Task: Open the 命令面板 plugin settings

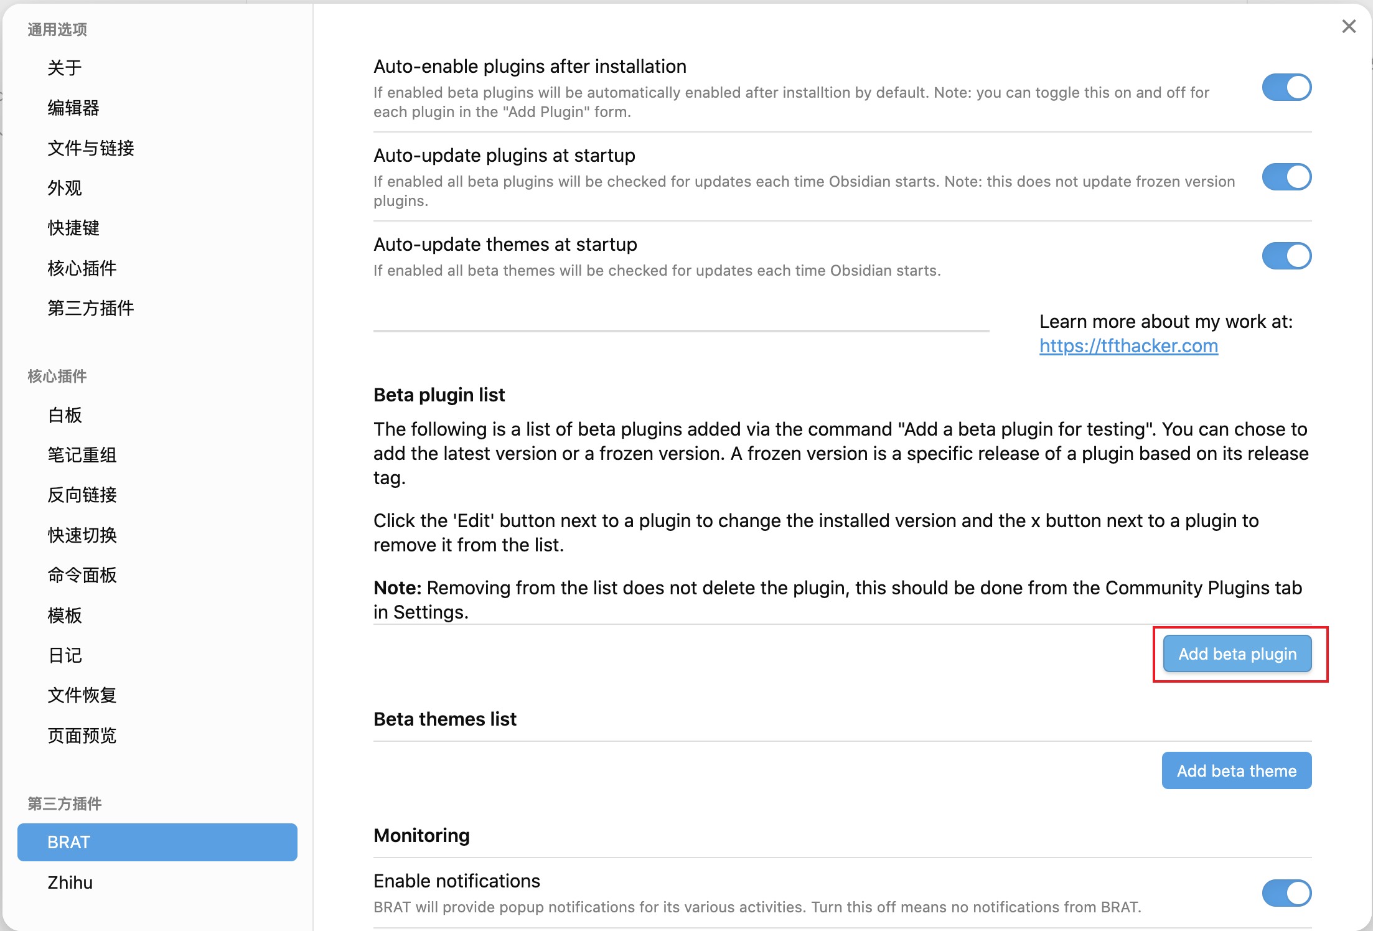Action: [x=82, y=575]
